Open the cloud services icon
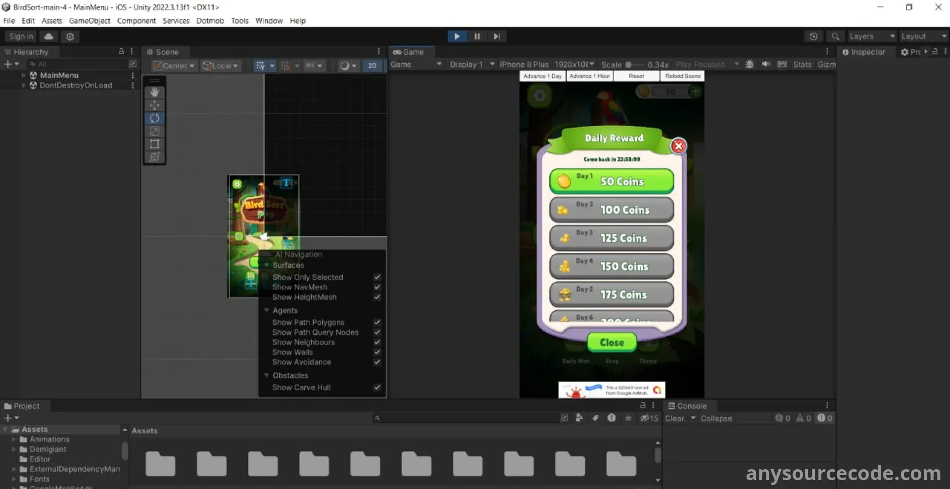The width and height of the screenshot is (950, 489). (48, 36)
